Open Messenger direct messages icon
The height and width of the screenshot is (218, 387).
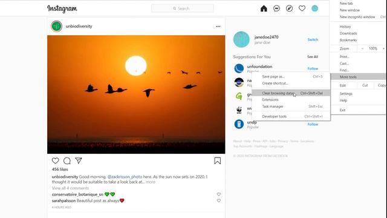point(276,8)
